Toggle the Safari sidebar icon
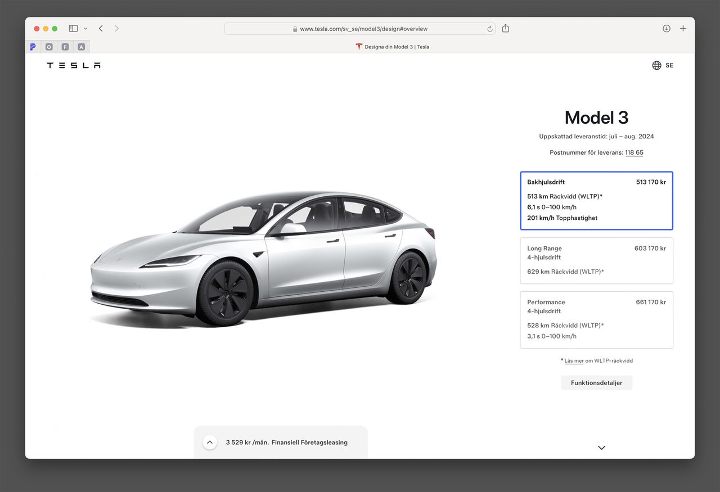Image resolution: width=720 pixels, height=492 pixels. (73, 28)
